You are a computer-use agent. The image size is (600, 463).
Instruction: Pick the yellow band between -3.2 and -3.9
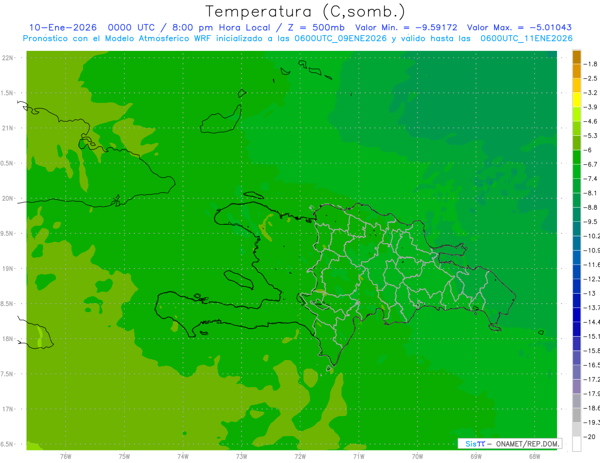(576, 100)
